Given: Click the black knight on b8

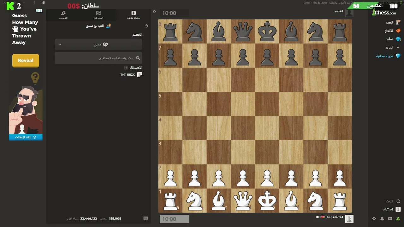Looking at the screenshot, I should [194, 31].
